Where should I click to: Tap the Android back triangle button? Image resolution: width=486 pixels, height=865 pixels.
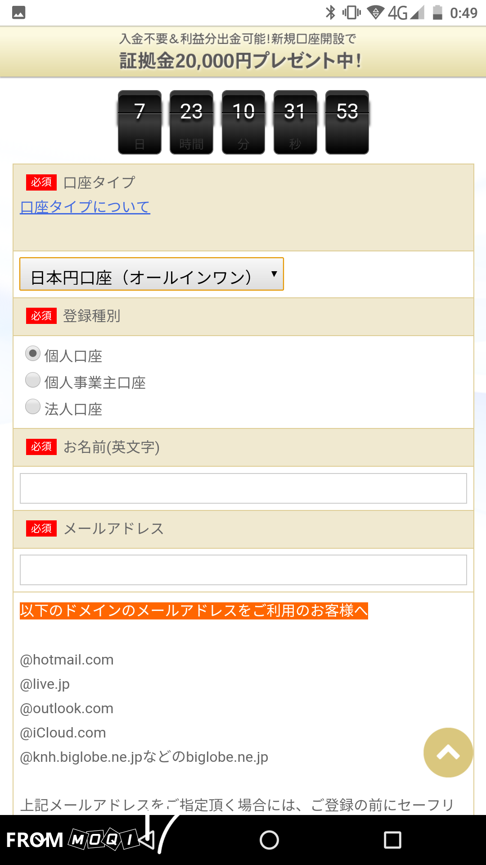coord(147,840)
